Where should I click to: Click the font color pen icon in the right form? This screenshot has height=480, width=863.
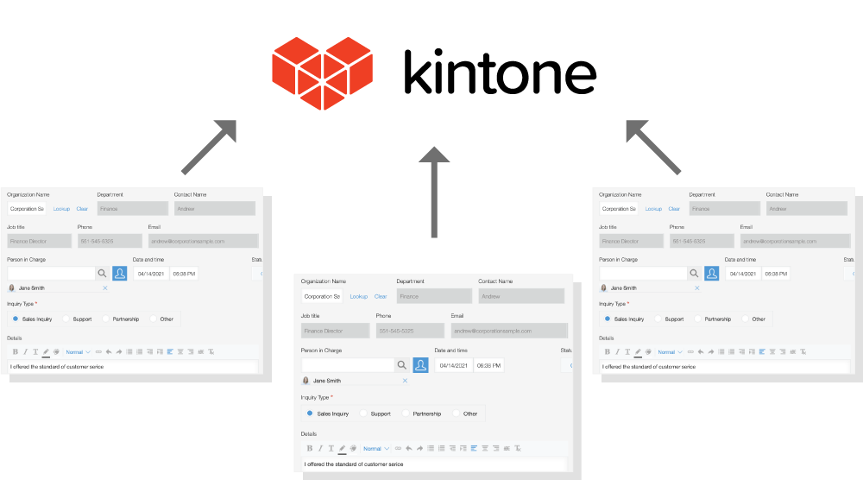pos(638,351)
